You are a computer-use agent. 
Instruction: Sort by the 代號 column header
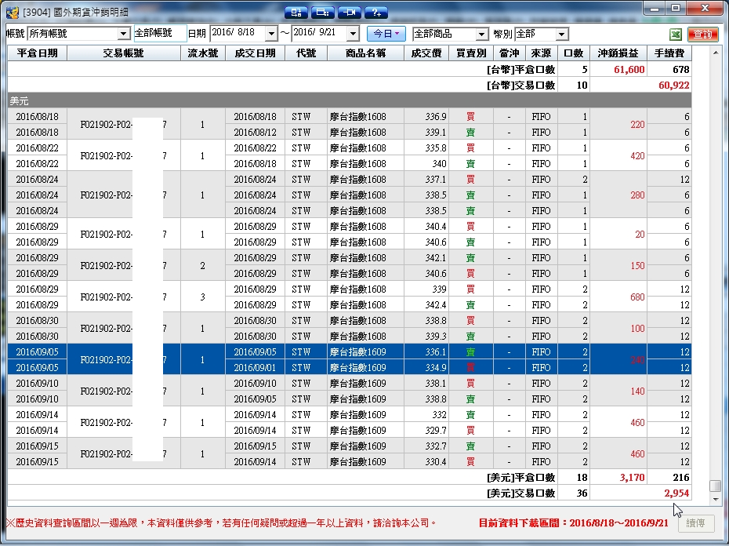pyautogui.click(x=306, y=53)
